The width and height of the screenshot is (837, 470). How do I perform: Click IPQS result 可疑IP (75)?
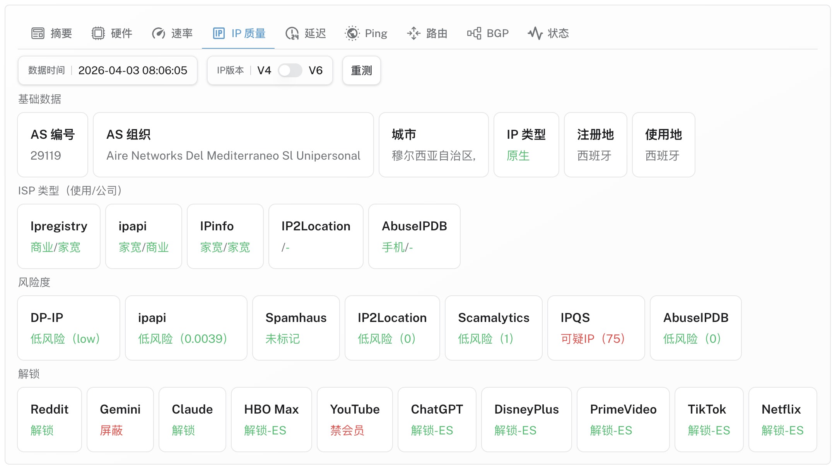pos(593,339)
